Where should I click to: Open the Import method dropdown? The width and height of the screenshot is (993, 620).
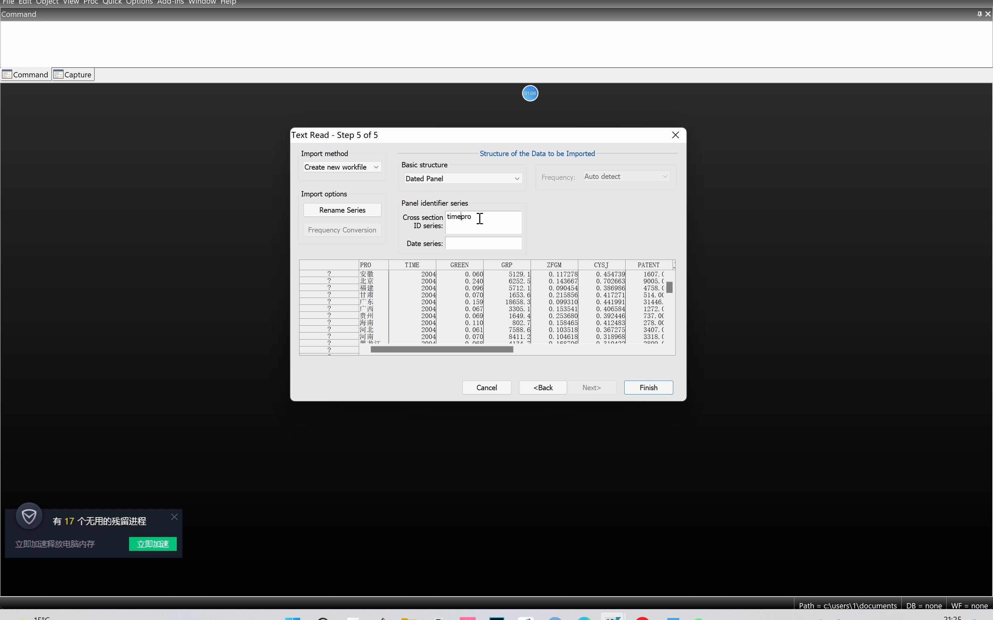tap(342, 167)
